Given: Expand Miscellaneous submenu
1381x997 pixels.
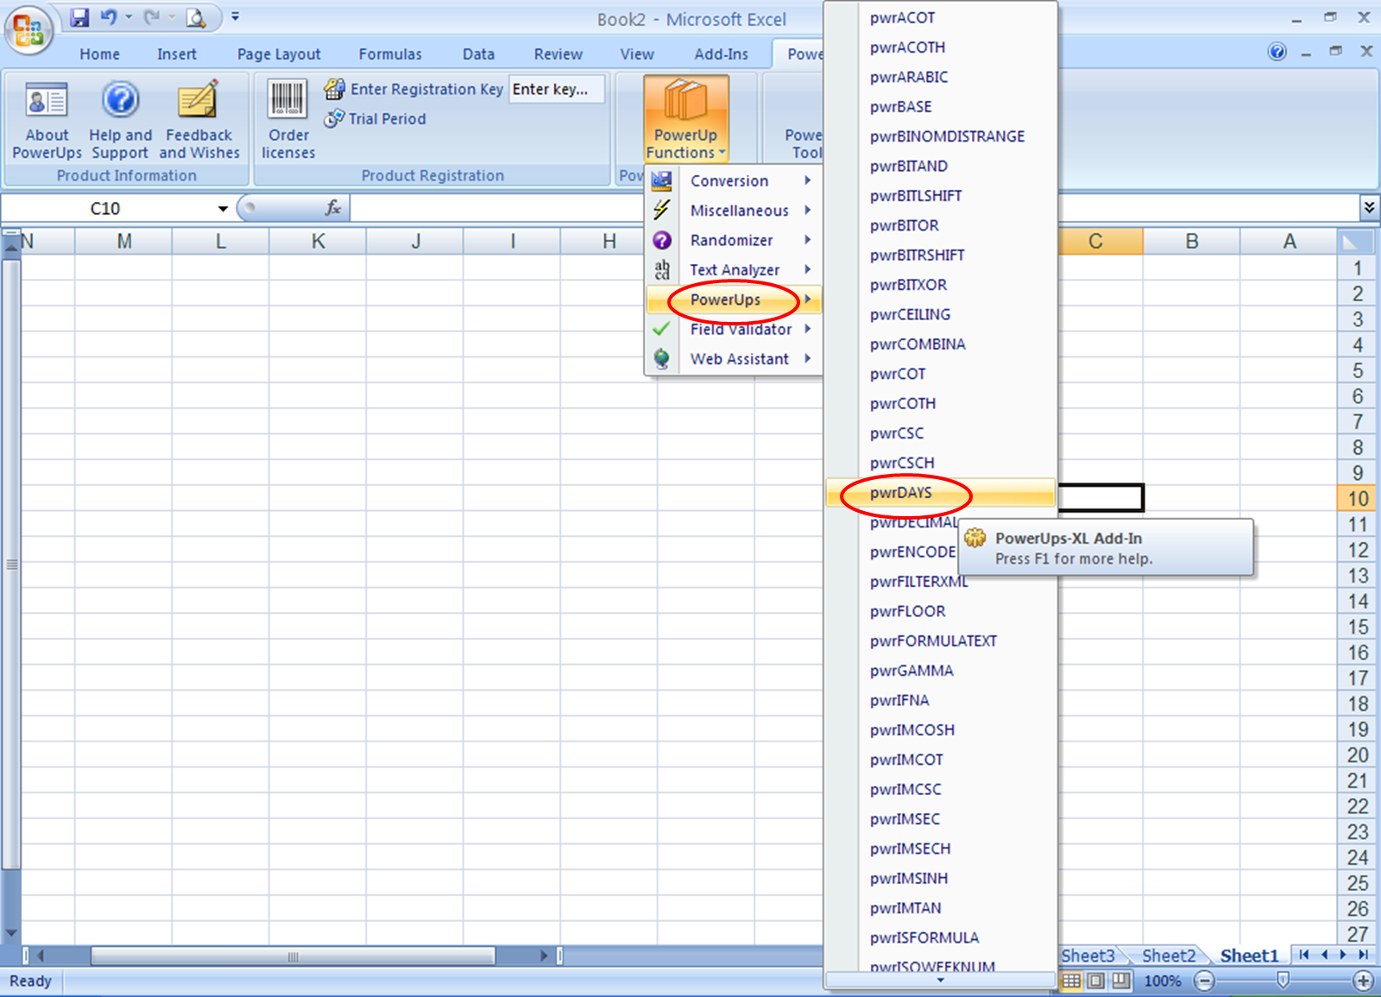Looking at the screenshot, I should [732, 210].
